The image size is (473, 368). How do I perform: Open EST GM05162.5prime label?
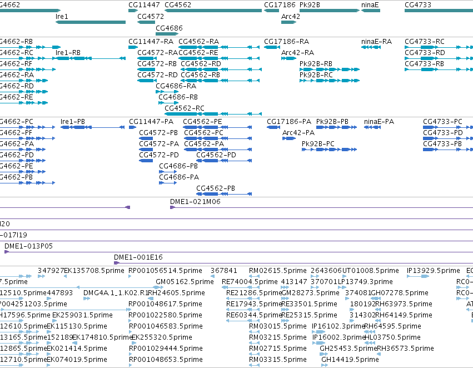pyautogui.click(x=185, y=282)
